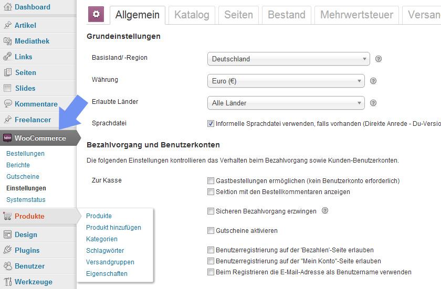This screenshot has height=289, width=441.
Task: Click help icon beside Erlaubte Länder dropdown
Action: 373,103
